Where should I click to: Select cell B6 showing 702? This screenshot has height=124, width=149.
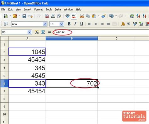(x=72, y=83)
